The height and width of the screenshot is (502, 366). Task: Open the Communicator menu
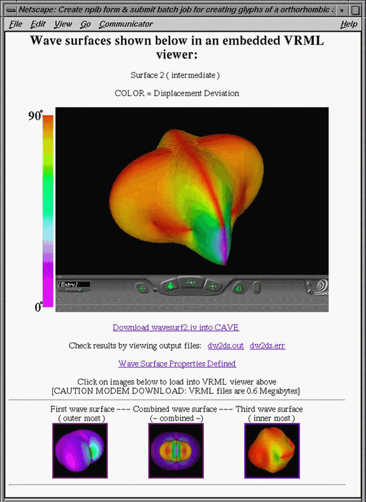click(126, 24)
